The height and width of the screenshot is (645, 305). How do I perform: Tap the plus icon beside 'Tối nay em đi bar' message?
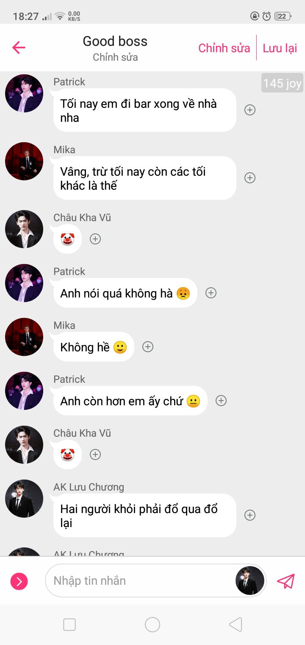point(250,110)
